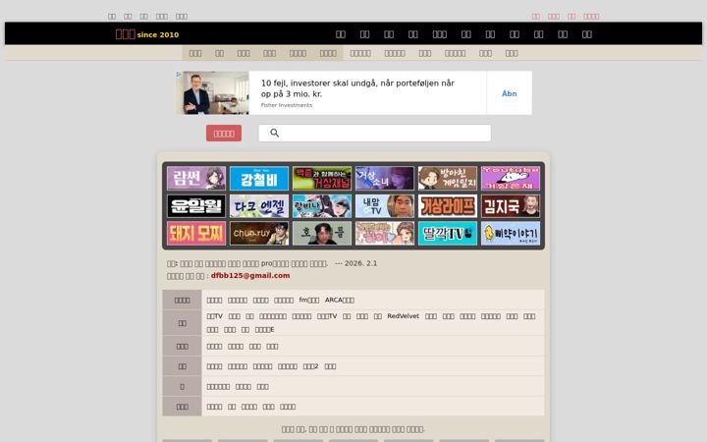Open the link starting with 'ARCA'

(x=340, y=300)
